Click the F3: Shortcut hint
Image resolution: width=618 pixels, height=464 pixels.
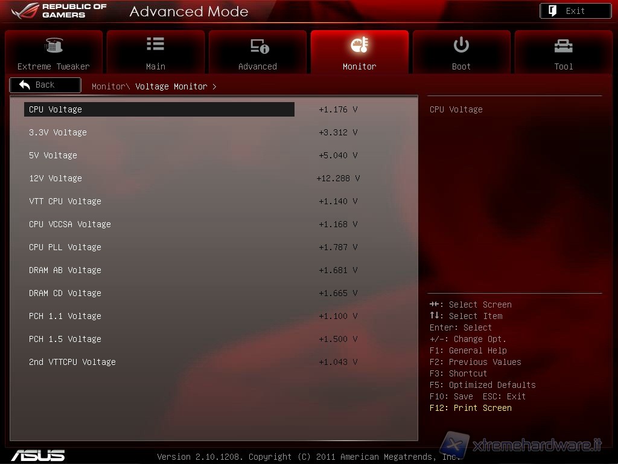coord(459,373)
